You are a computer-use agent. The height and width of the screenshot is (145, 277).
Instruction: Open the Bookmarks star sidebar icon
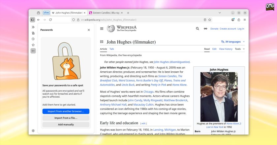coord(33,45)
